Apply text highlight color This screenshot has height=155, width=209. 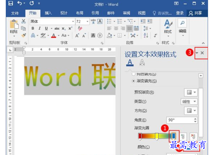point(43,36)
